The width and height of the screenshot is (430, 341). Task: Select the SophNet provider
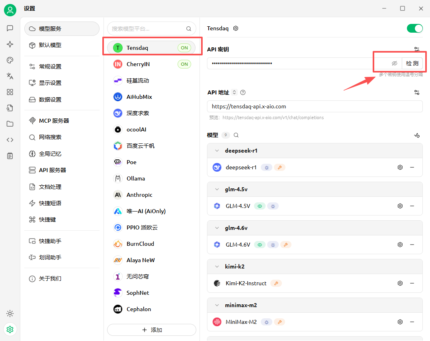(x=152, y=293)
